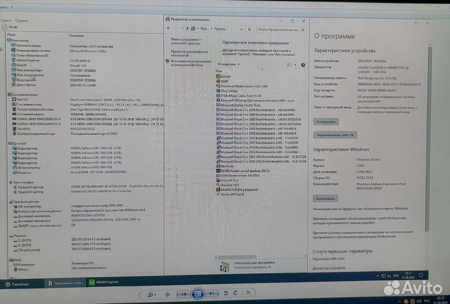Open Изменение ключа продукта link
The width and height of the screenshot is (450, 304).
(x=361, y=208)
